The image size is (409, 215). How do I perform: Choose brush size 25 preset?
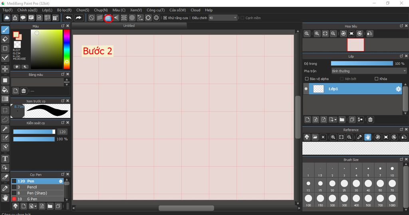[x=344, y=185]
